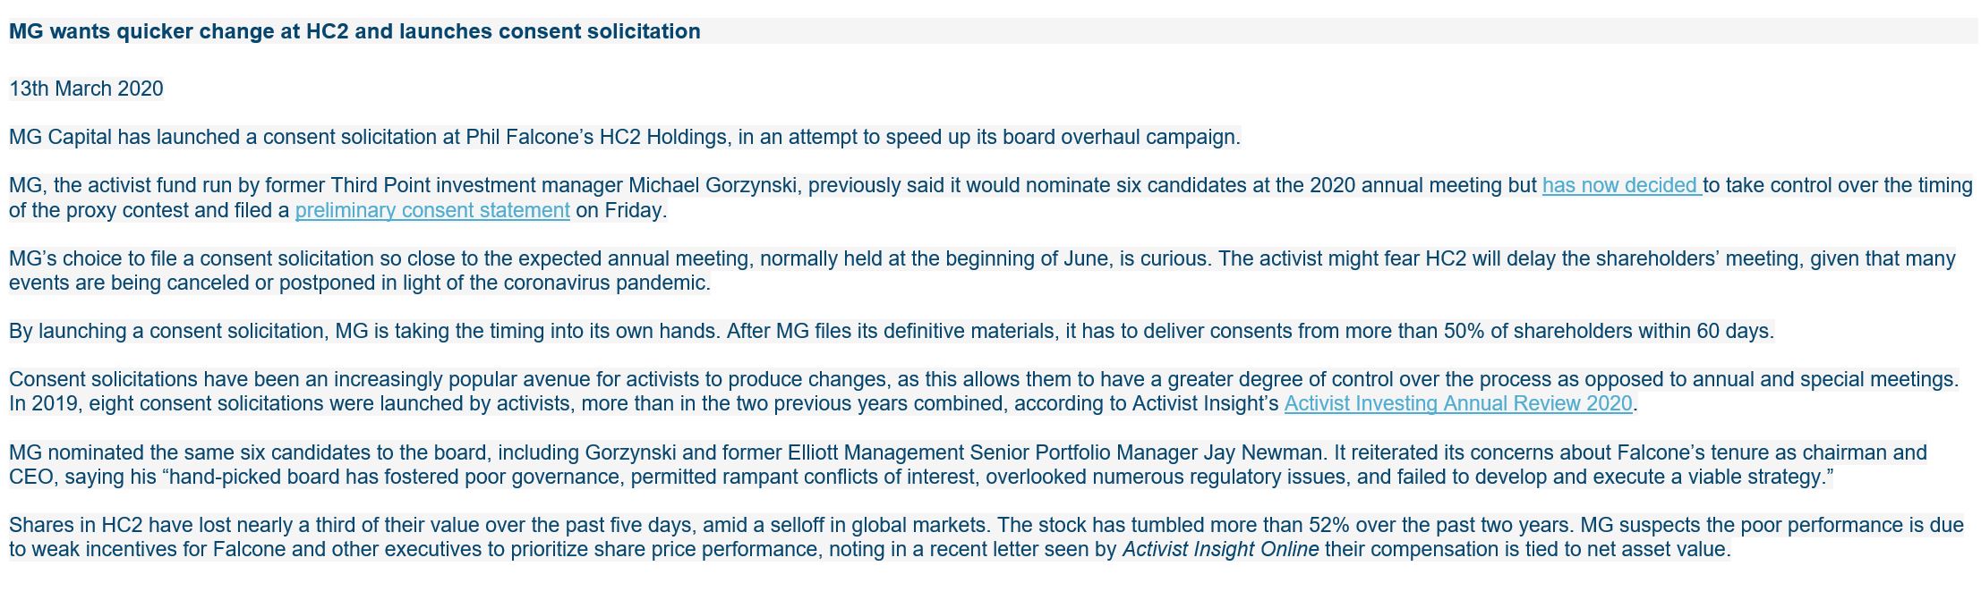1981x600 pixels.
Task: Click the words "Elliott Management Senior Portfolio Manager"
Action: point(992,452)
